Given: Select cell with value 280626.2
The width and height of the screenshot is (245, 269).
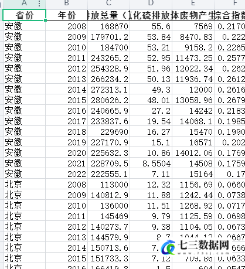Looking at the screenshot, I should click(x=108, y=100).
